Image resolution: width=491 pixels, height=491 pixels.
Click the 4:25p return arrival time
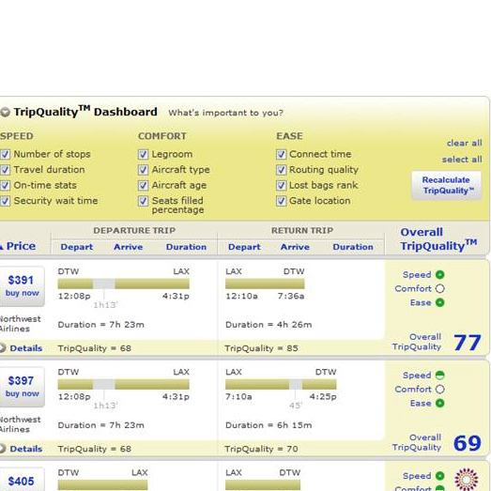coord(323,396)
